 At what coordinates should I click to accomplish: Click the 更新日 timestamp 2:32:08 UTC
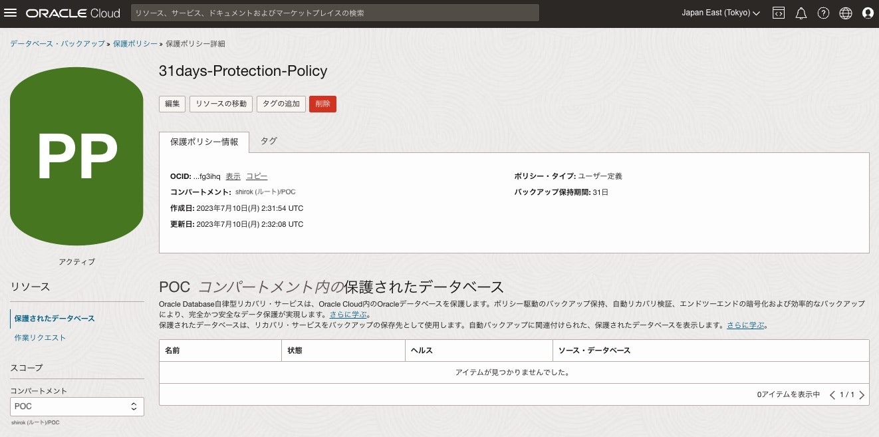(250, 224)
